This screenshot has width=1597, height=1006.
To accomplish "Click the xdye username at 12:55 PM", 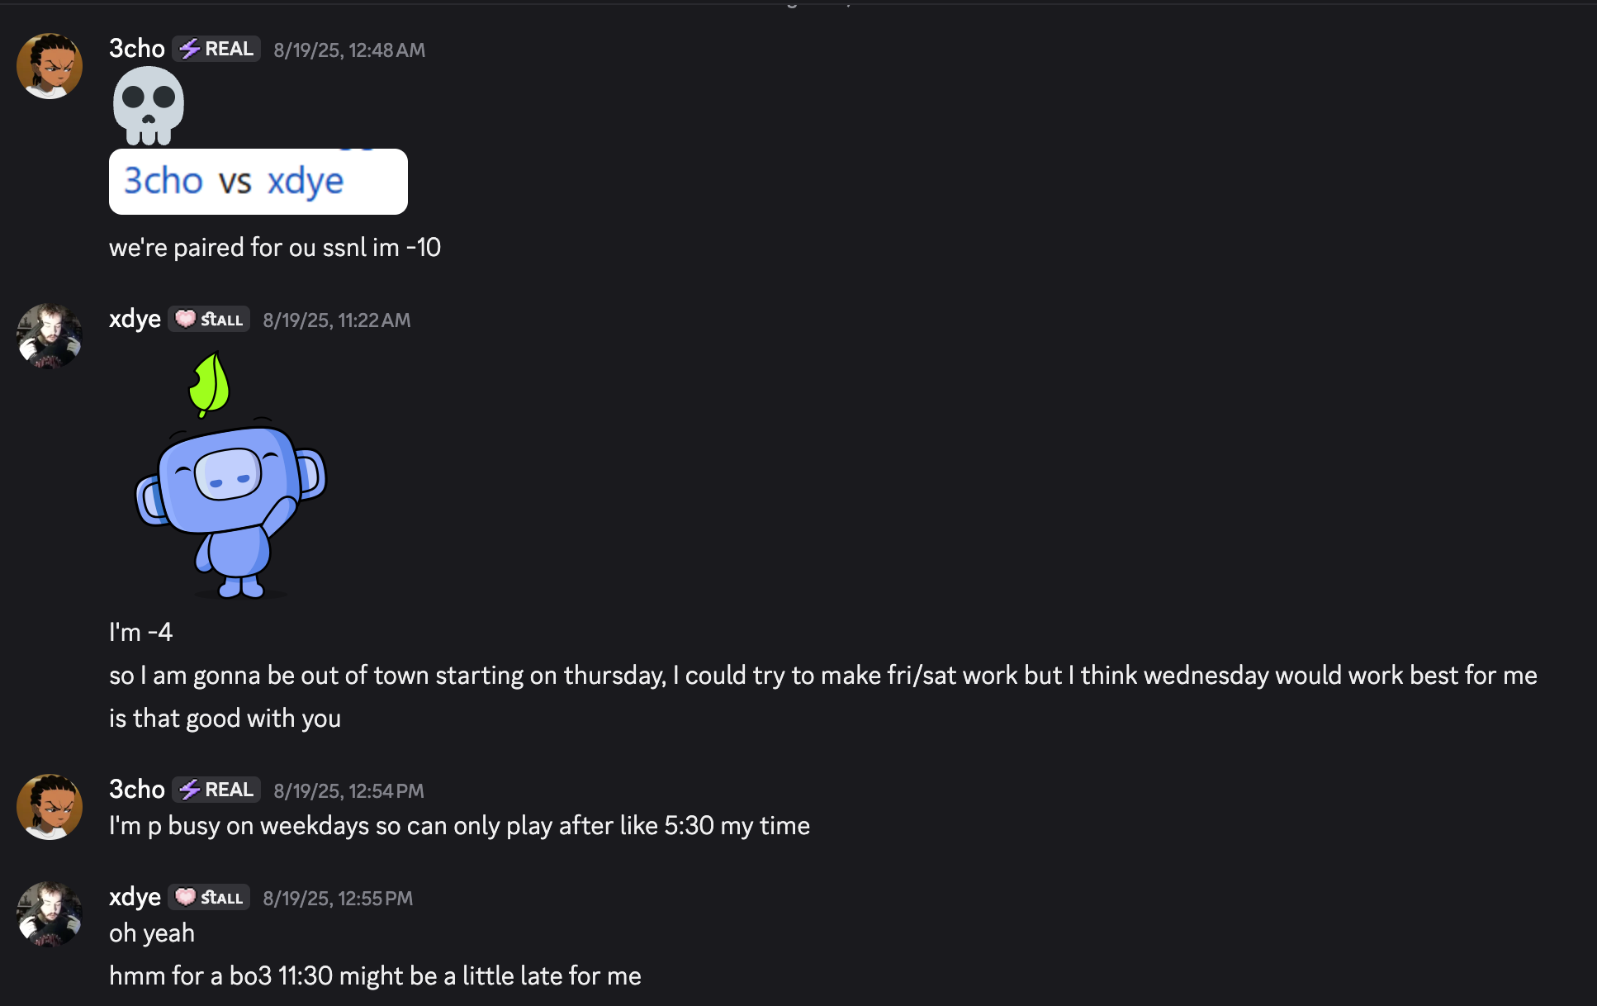I will [x=135, y=897].
